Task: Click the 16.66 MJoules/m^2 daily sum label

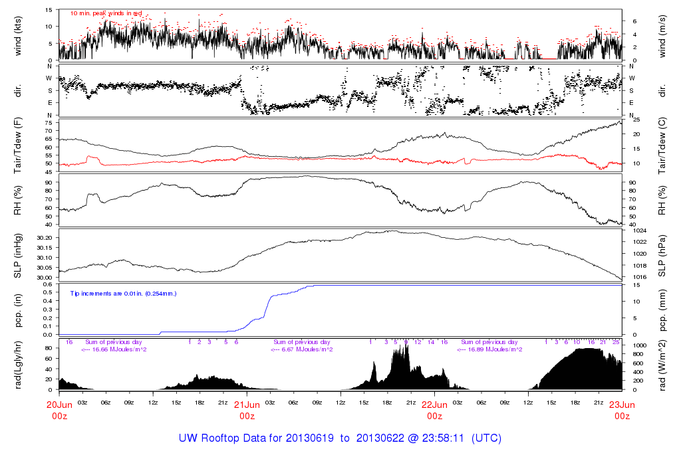Action: tap(114, 349)
